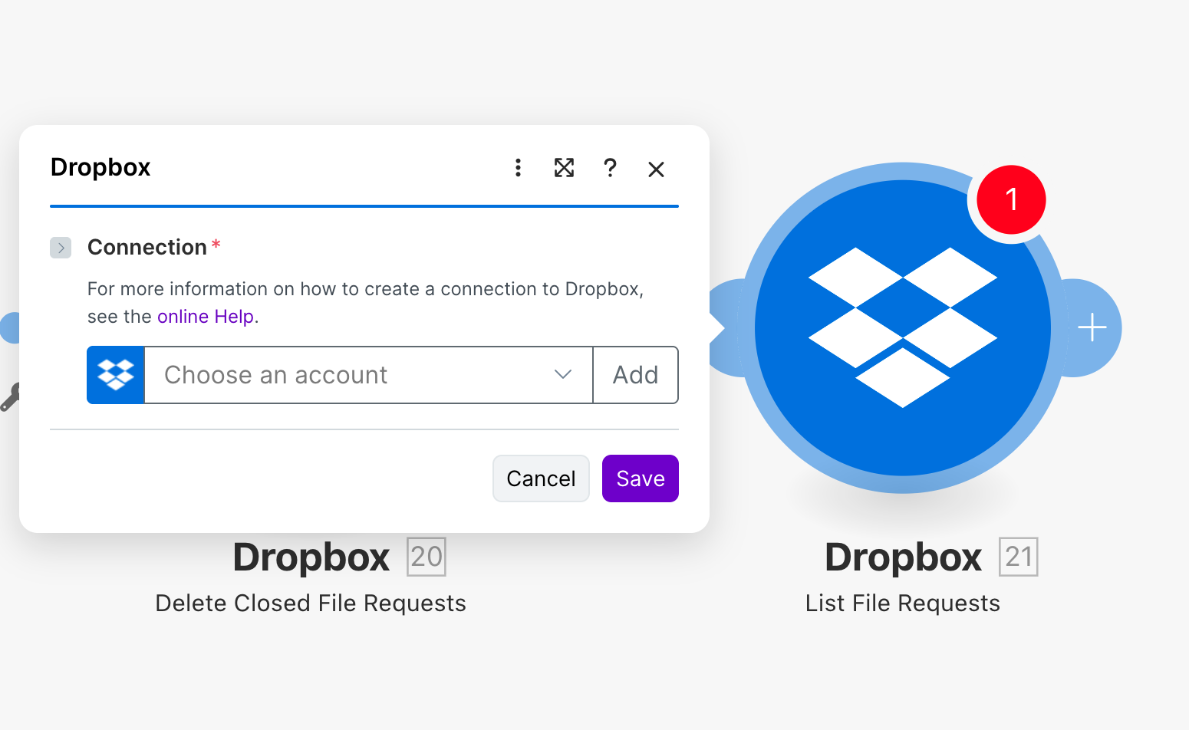Click the Add connection button
The width and height of the screenshot is (1189, 730).
click(x=635, y=375)
